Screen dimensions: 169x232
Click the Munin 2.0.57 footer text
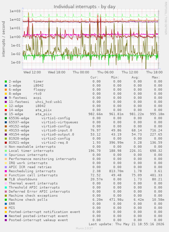coord(84,228)
